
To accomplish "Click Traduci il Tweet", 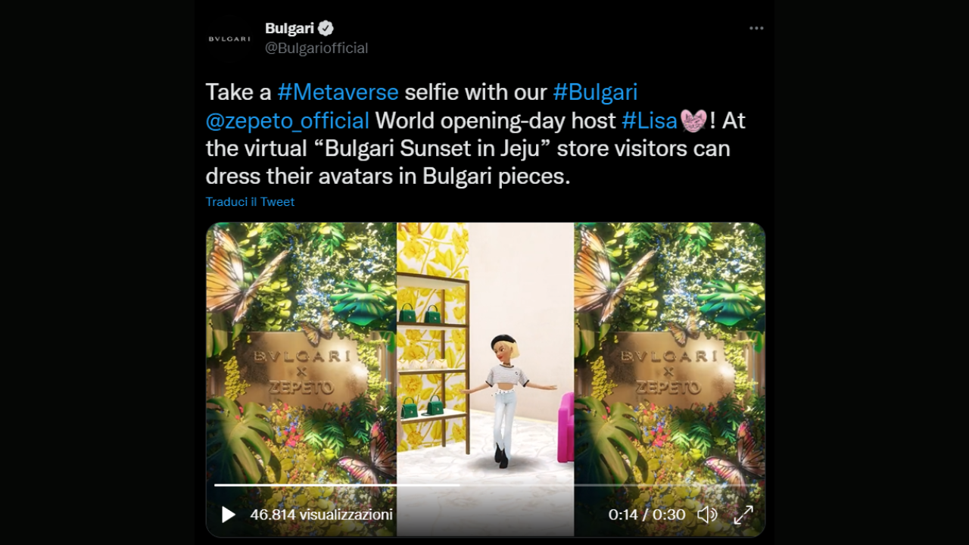I will [250, 202].
